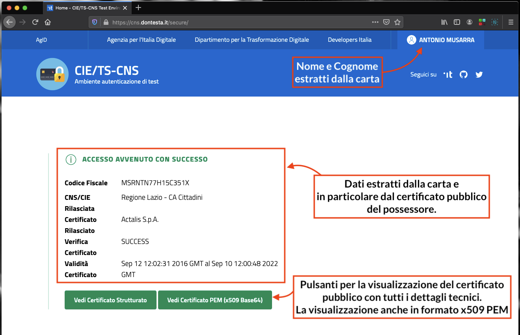
Task: Click the teal N extension icon
Action: 495,22
